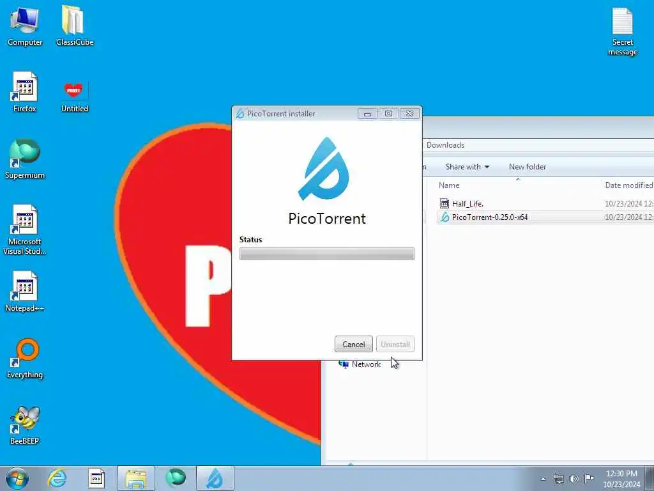The image size is (654, 491).
Task: Select the BeeBEEP desktop shortcut
Action: [x=25, y=425]
